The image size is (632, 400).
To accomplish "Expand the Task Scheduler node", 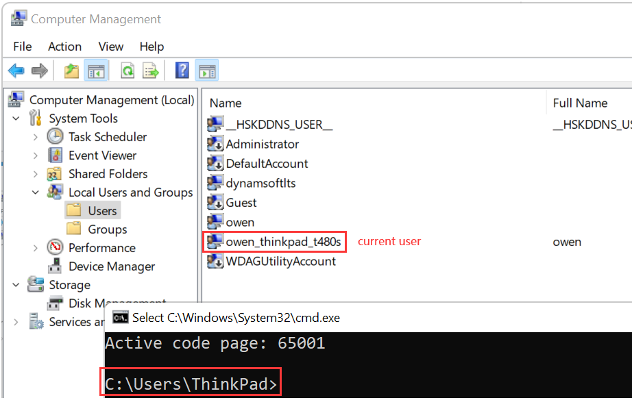I will coord(36,137).
